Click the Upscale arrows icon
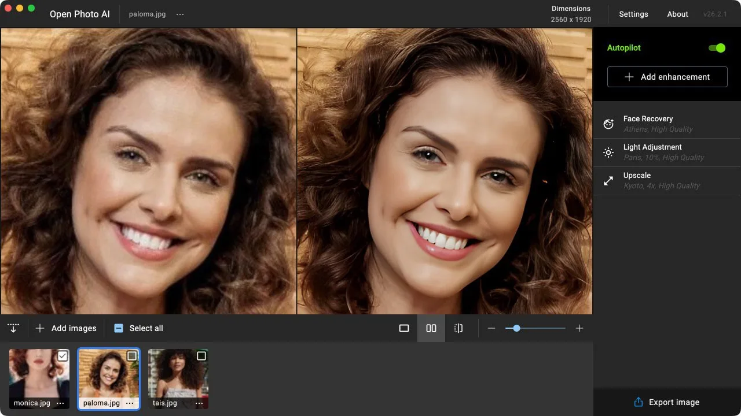 pos(608,181)
